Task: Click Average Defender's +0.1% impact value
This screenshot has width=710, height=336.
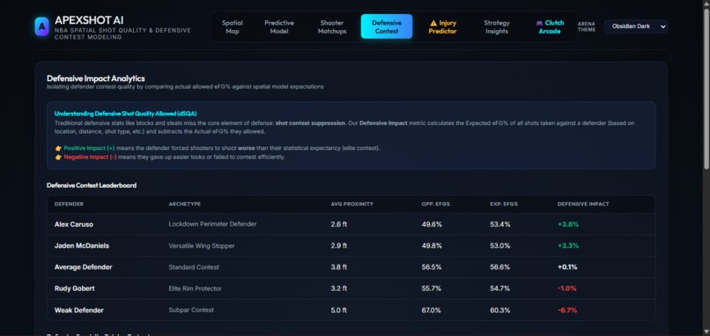Action: click(567, 267)
